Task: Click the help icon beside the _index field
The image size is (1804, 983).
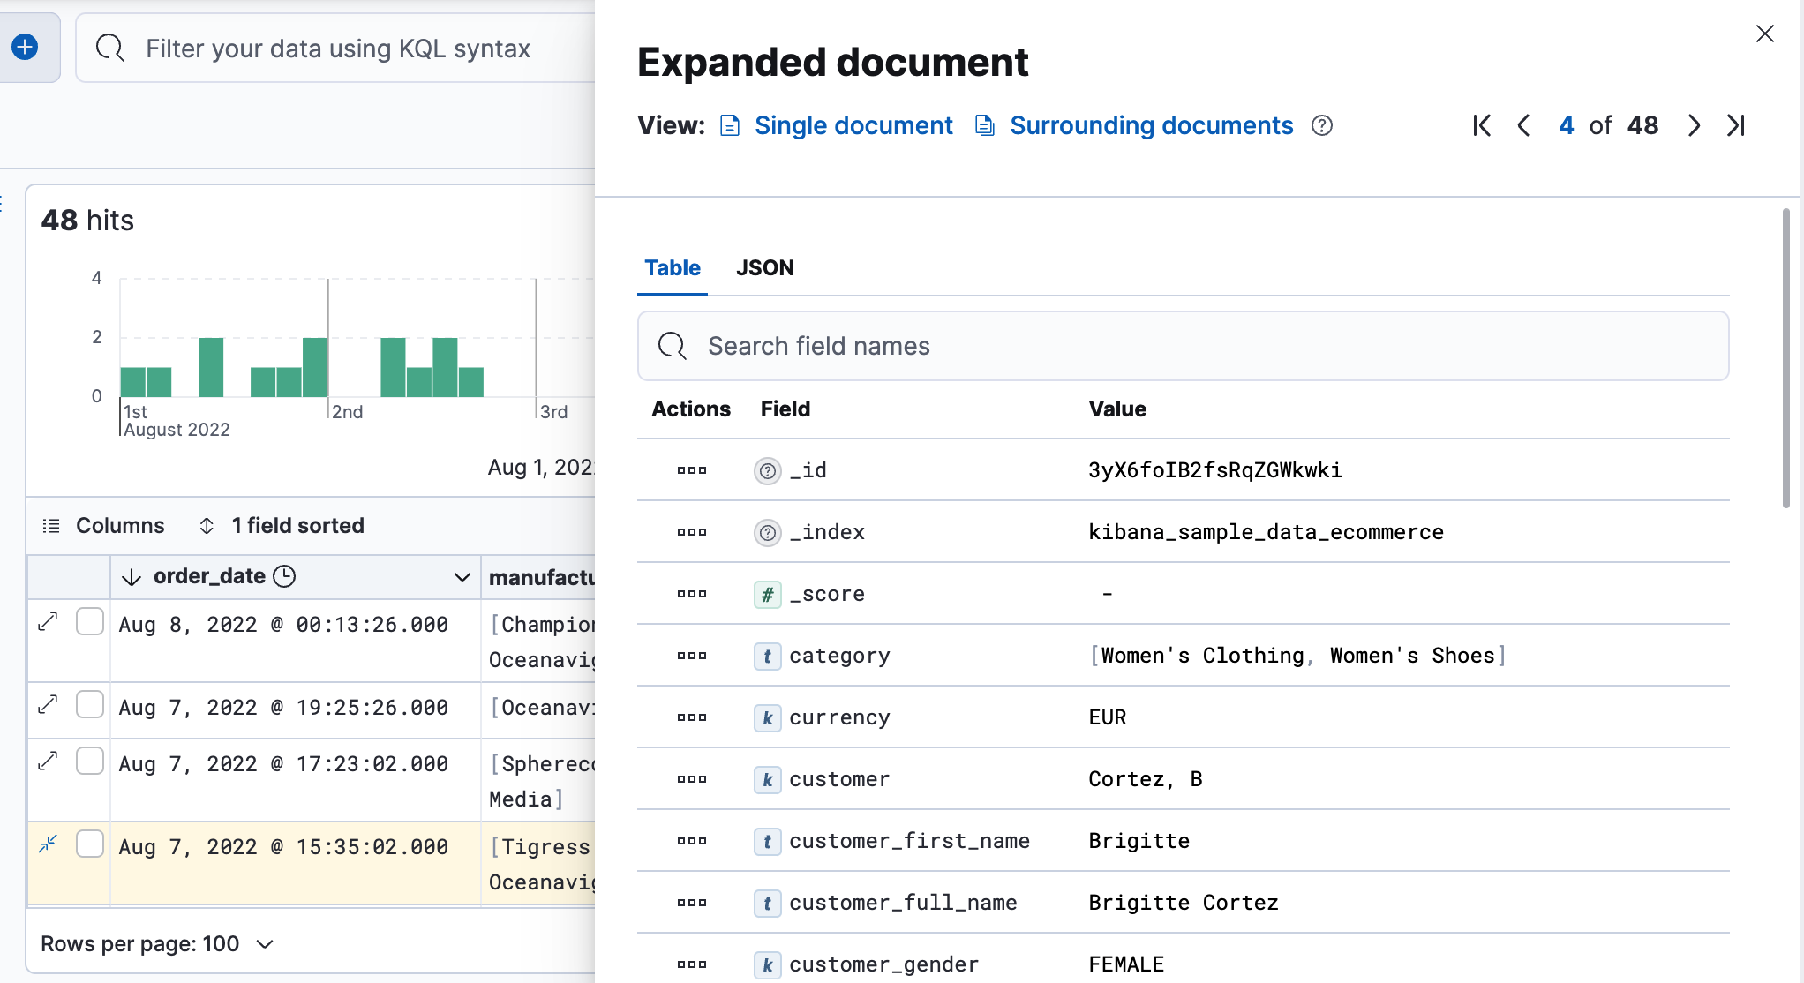Action: tap(766, 532)
